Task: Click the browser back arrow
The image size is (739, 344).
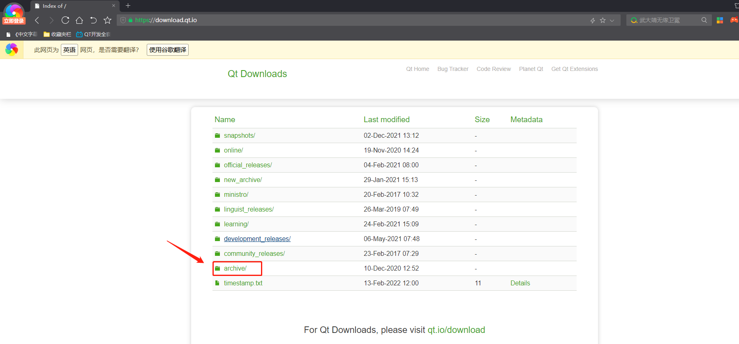Action: (x=37, y=20)
